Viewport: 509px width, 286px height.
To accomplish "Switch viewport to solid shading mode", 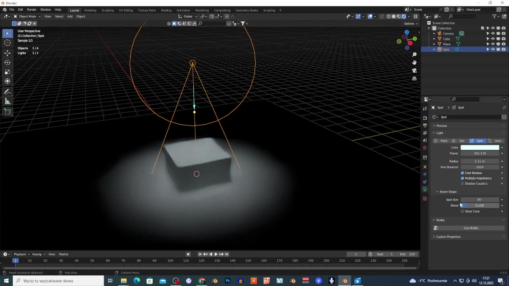I will pyautogui.click(x=394, y=16).
